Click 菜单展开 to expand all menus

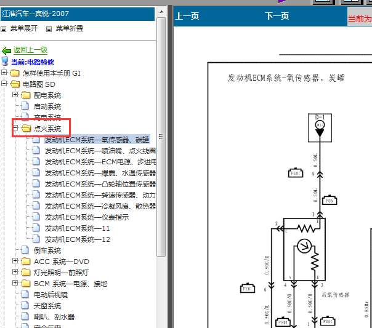coord(24,29)
